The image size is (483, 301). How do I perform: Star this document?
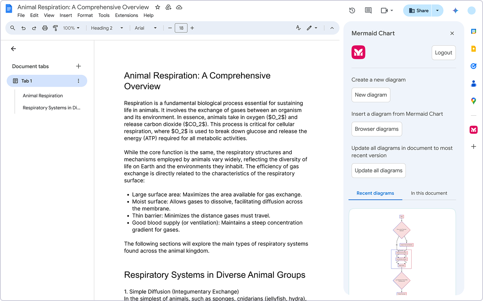pos(157,7)
